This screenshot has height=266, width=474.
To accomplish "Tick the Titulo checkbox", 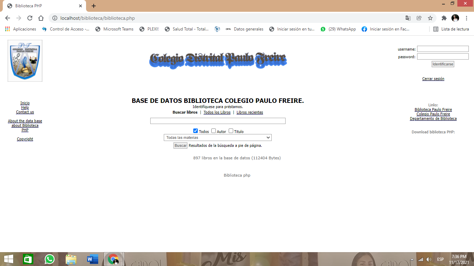I will tap(231, 131).
